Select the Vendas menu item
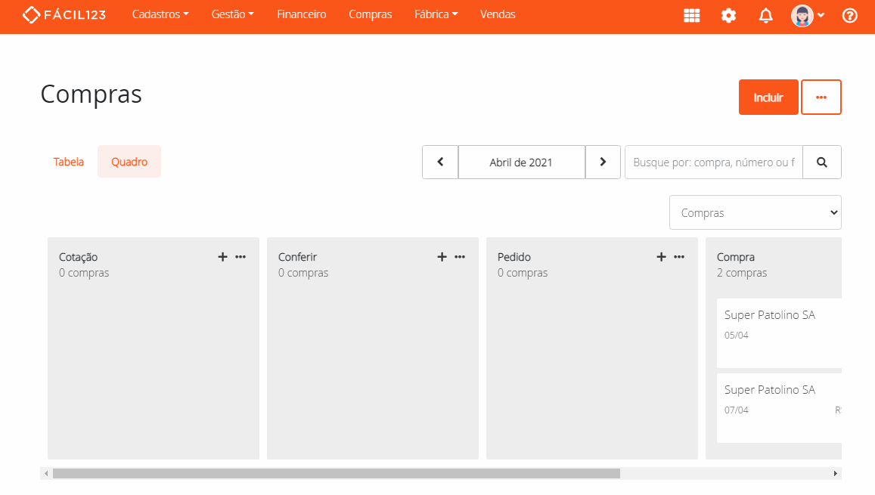The height and width of the screenshot is (495, 875). [x=497, y=14]
